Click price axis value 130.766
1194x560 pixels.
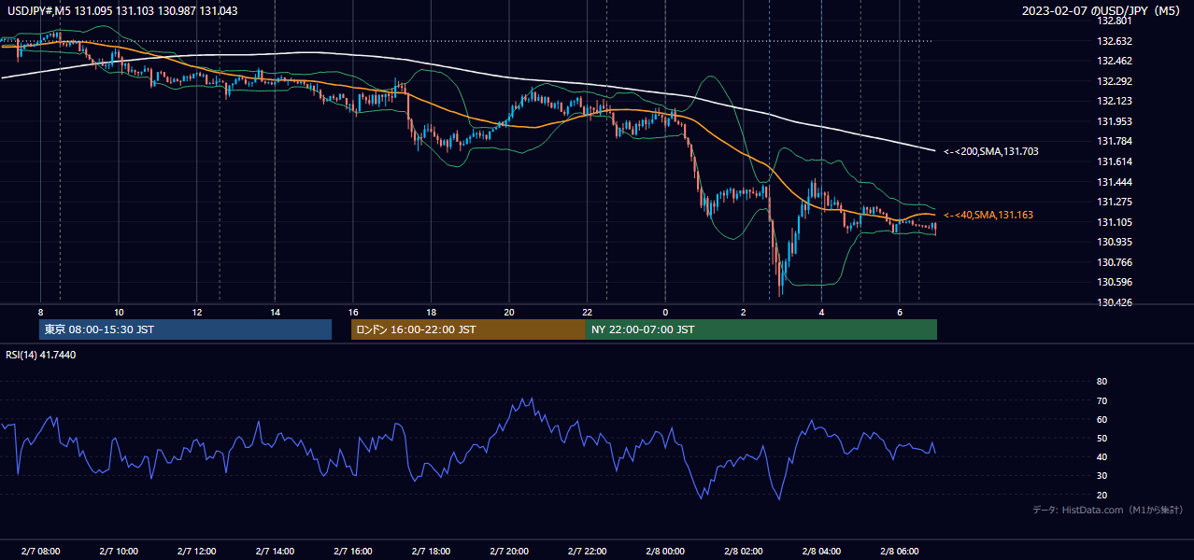[x=1115, y=262]
